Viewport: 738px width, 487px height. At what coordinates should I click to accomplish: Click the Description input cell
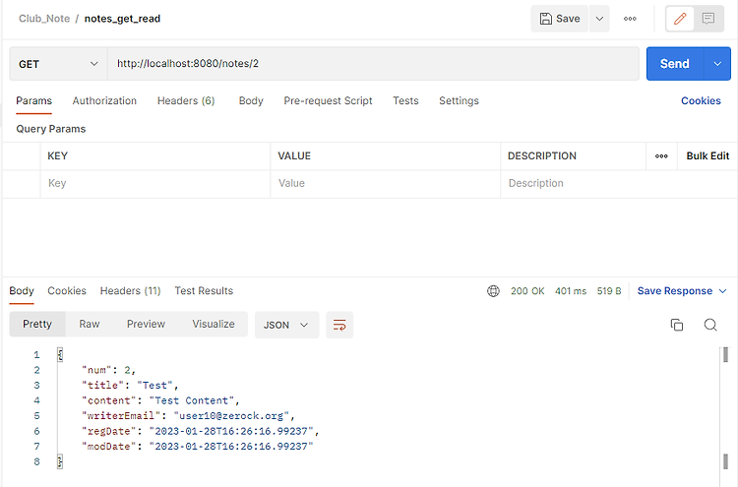[619, 184]
